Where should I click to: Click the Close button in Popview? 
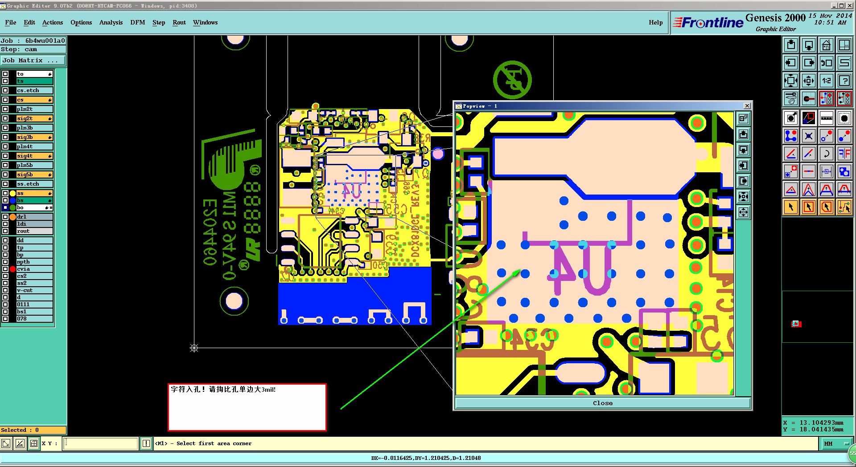[x=603, y=403]
